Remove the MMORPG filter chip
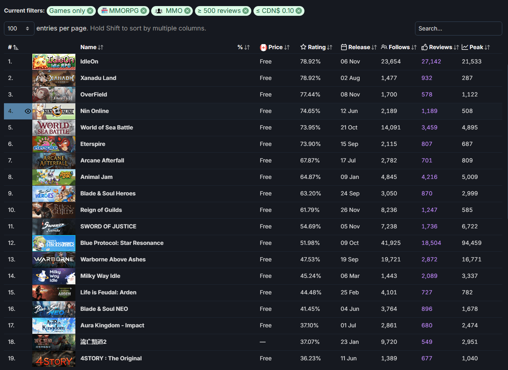 [143, 11]
